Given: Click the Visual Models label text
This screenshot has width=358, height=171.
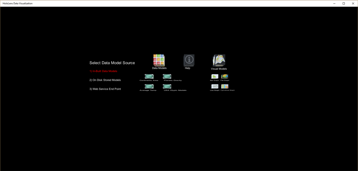Looking at the screenshot, I should (x=219, y=69).
